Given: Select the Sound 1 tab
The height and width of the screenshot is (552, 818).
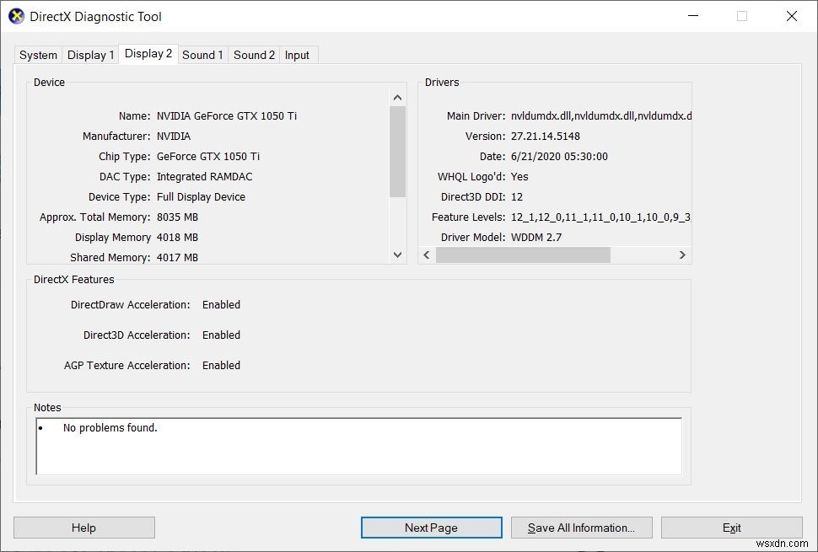Looking at the screenshot, I should point(202,55).
